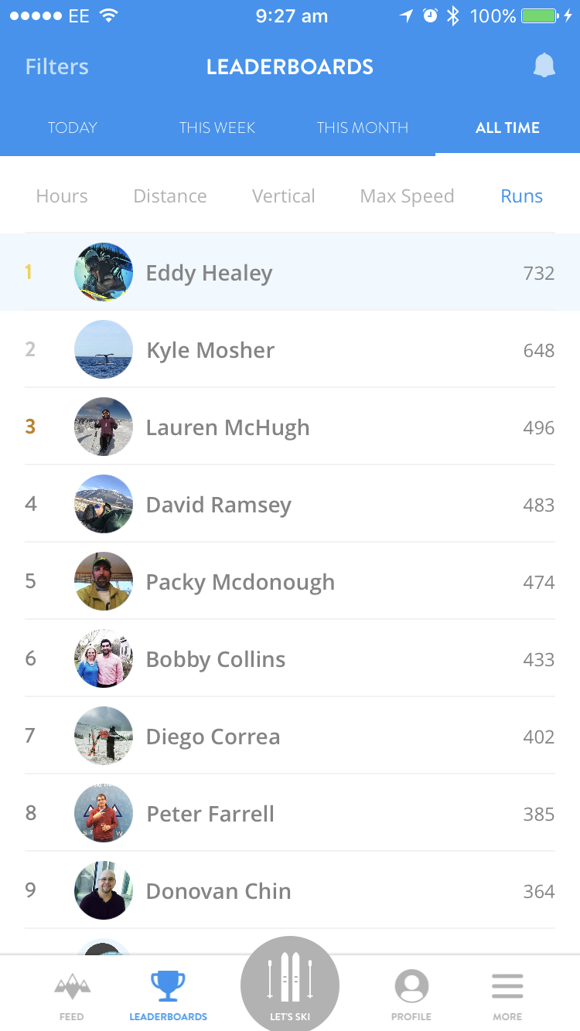Image resolution: width=580 pixels, height=1031 pixels.
Task: Select the All Time tab
Action: (507, 128)
